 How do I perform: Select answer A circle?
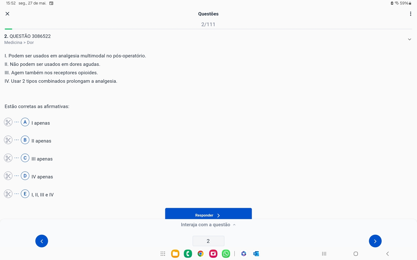(25, 122)
